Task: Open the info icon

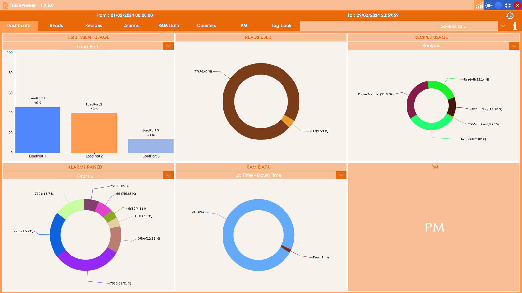Action: click(x=515, y=26)
